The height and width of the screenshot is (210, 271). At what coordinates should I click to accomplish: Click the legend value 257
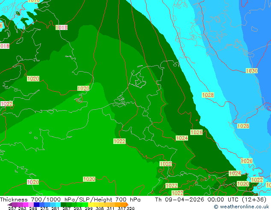[x=12, y=208]
